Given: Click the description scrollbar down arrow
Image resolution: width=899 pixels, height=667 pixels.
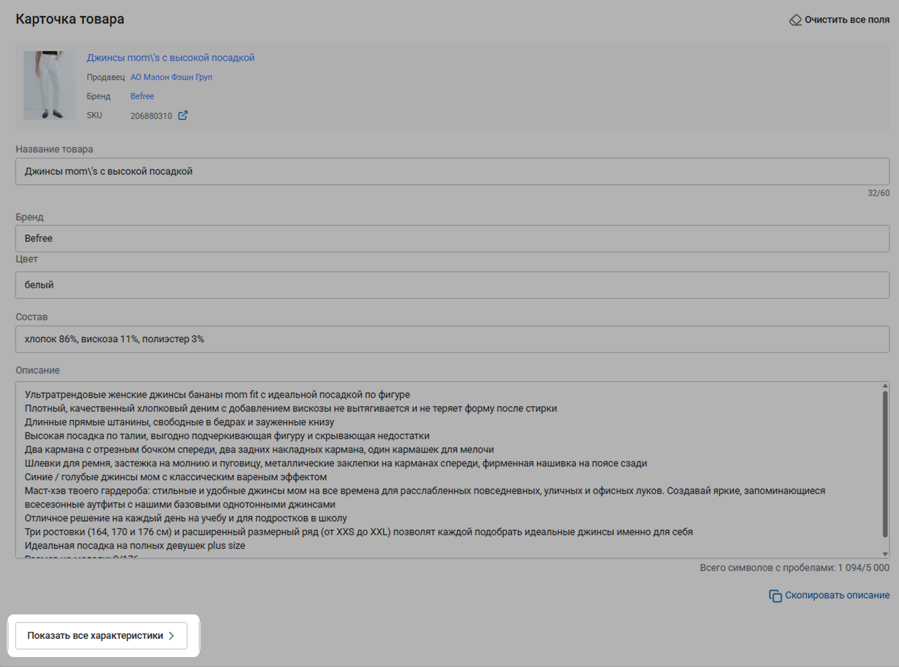Looking at the screenshot, I should (885, 554).
